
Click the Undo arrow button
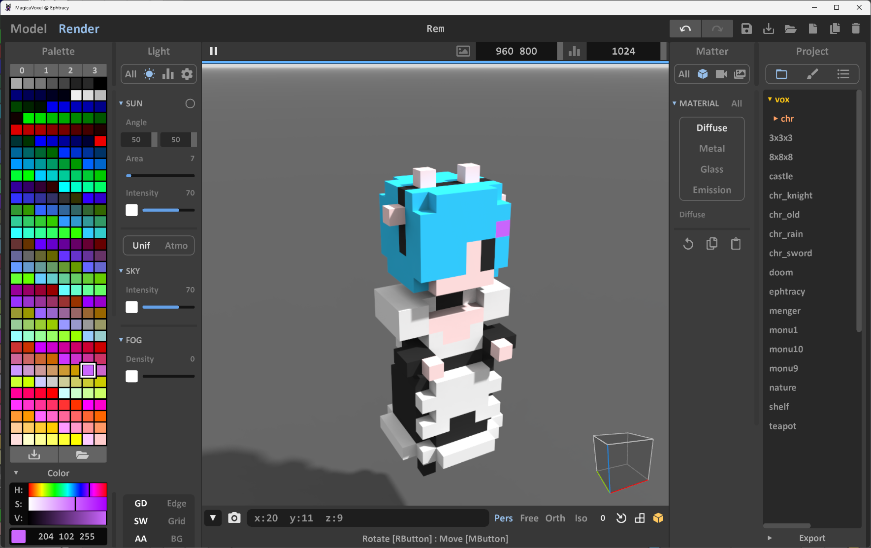tap(685, 29)
